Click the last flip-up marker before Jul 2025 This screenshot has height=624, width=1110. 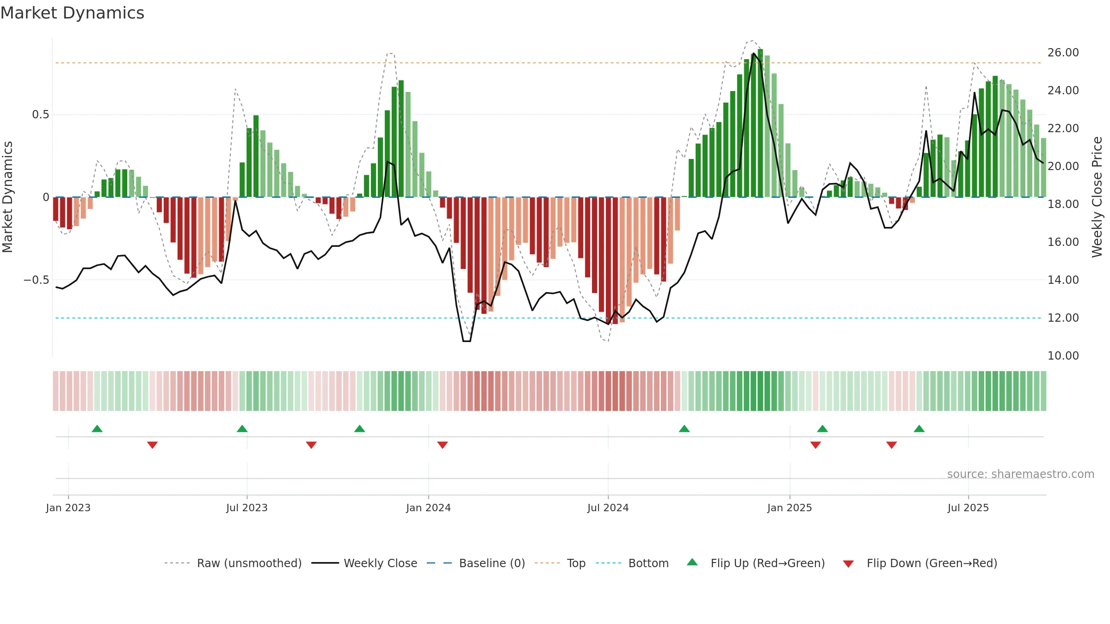pyautogui.click(x=919, y=428)
